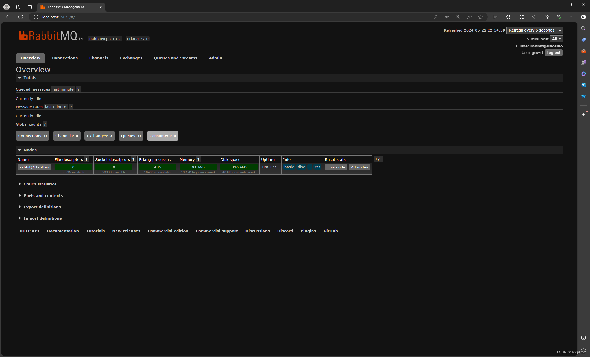The width and height of the screenshot is (590, 357).
Task: Click the RabbitMQ logo
Action: click(51, 36)
